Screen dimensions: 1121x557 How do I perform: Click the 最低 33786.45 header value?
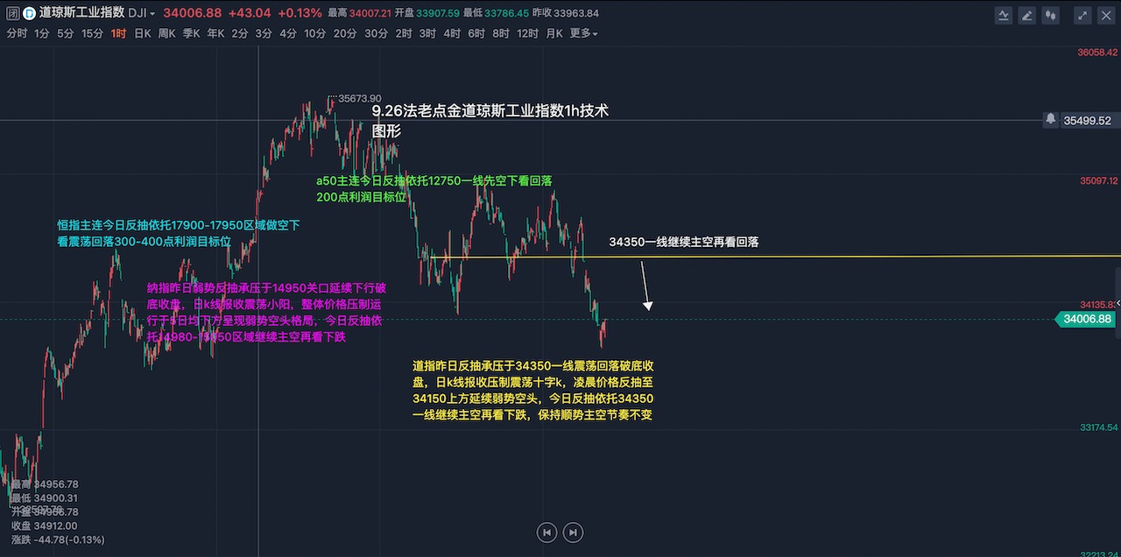[497, 13]
